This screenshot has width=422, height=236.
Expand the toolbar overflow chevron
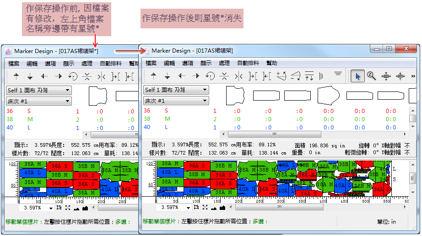pyautogui.click(x=412, y=76)
